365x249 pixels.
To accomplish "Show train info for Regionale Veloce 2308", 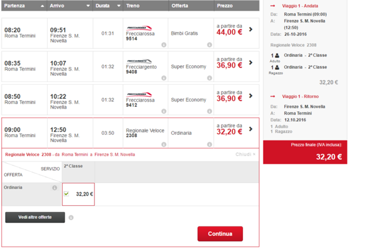I will pos(163,144).
